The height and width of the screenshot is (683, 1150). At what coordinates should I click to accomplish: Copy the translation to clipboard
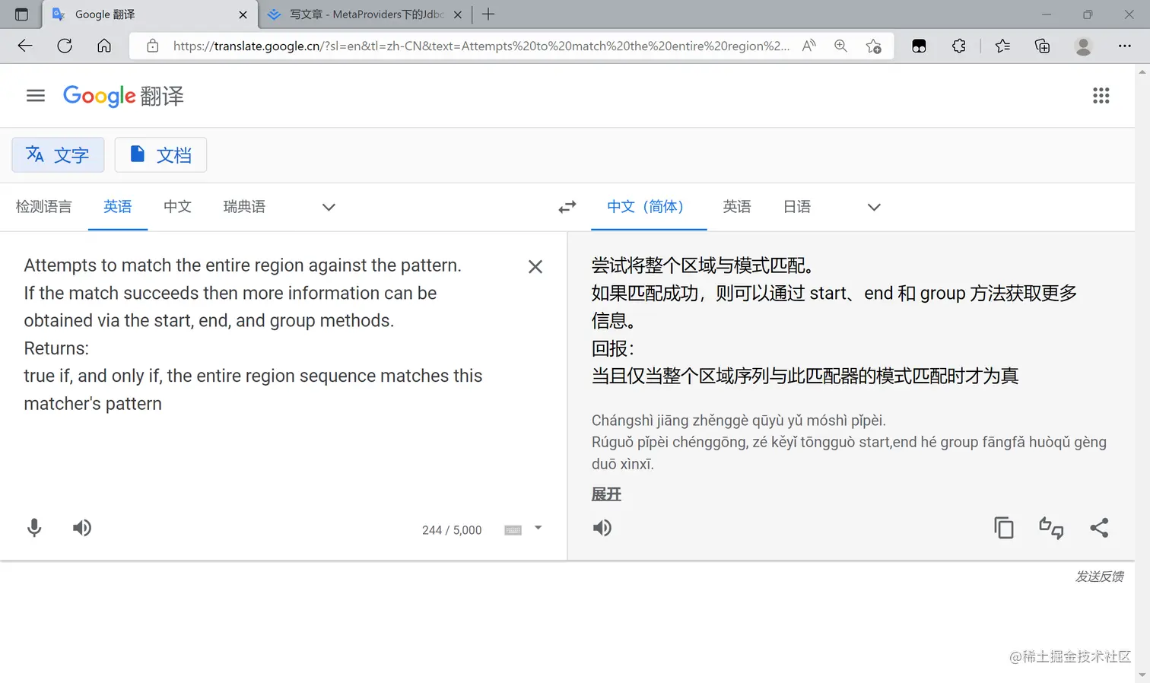1004,528
